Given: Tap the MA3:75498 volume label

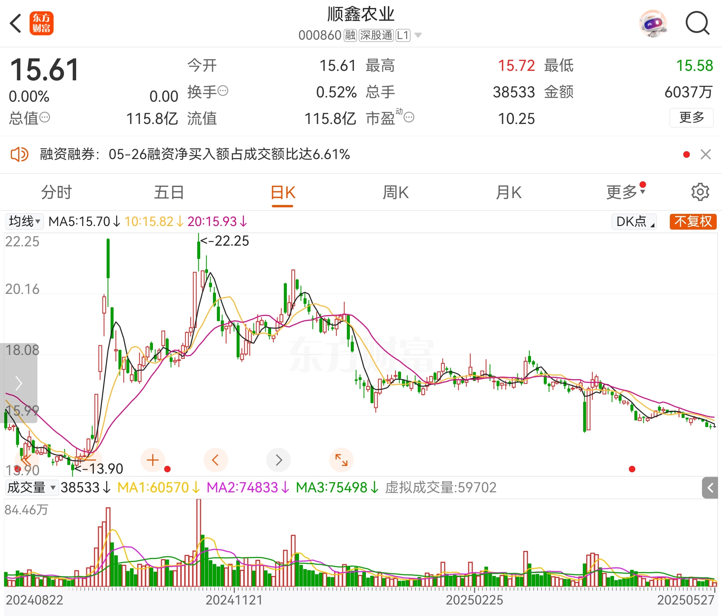Looking at the screenshot, I should pyautogui.click(x=337, y=487).
